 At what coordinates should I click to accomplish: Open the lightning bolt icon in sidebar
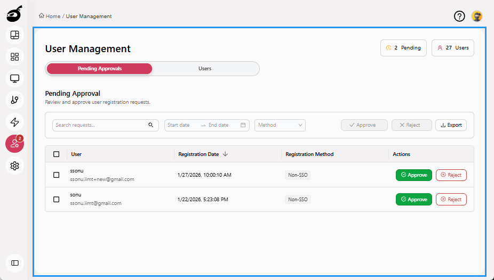(15, 122)
